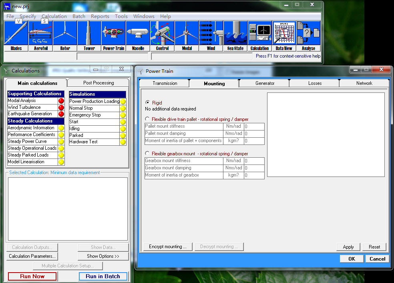Click the yellow status light for Parked

pos(123,135)
